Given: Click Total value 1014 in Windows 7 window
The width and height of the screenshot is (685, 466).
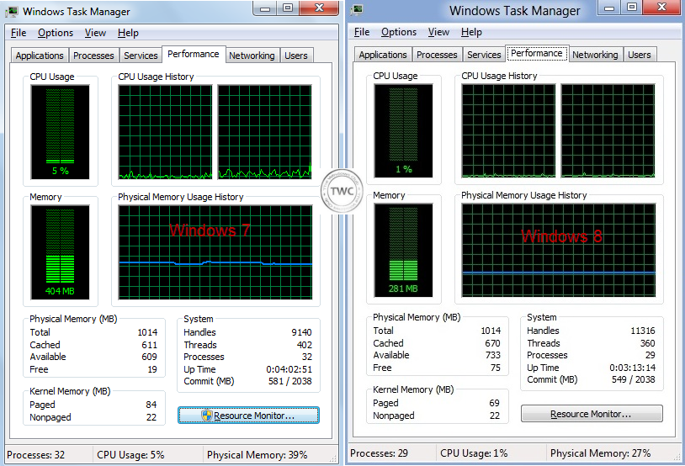Looking at the screenshot, I should (147, 332).
